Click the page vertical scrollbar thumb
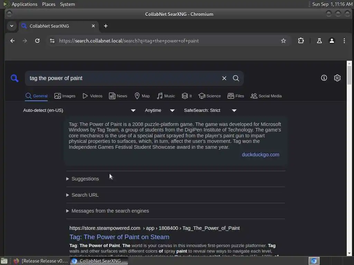Viewport: 354px width, 265px height. click(x=349, y=75)
